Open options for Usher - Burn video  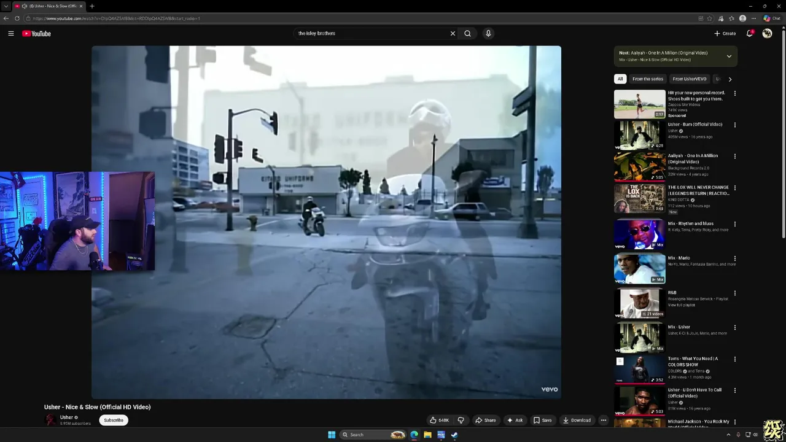(735, 125)
